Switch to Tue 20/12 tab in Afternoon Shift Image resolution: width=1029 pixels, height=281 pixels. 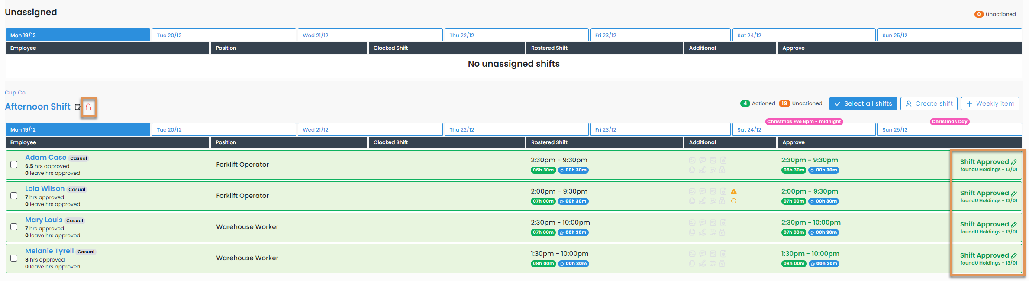pyautogui.click(x=224, y=129)
